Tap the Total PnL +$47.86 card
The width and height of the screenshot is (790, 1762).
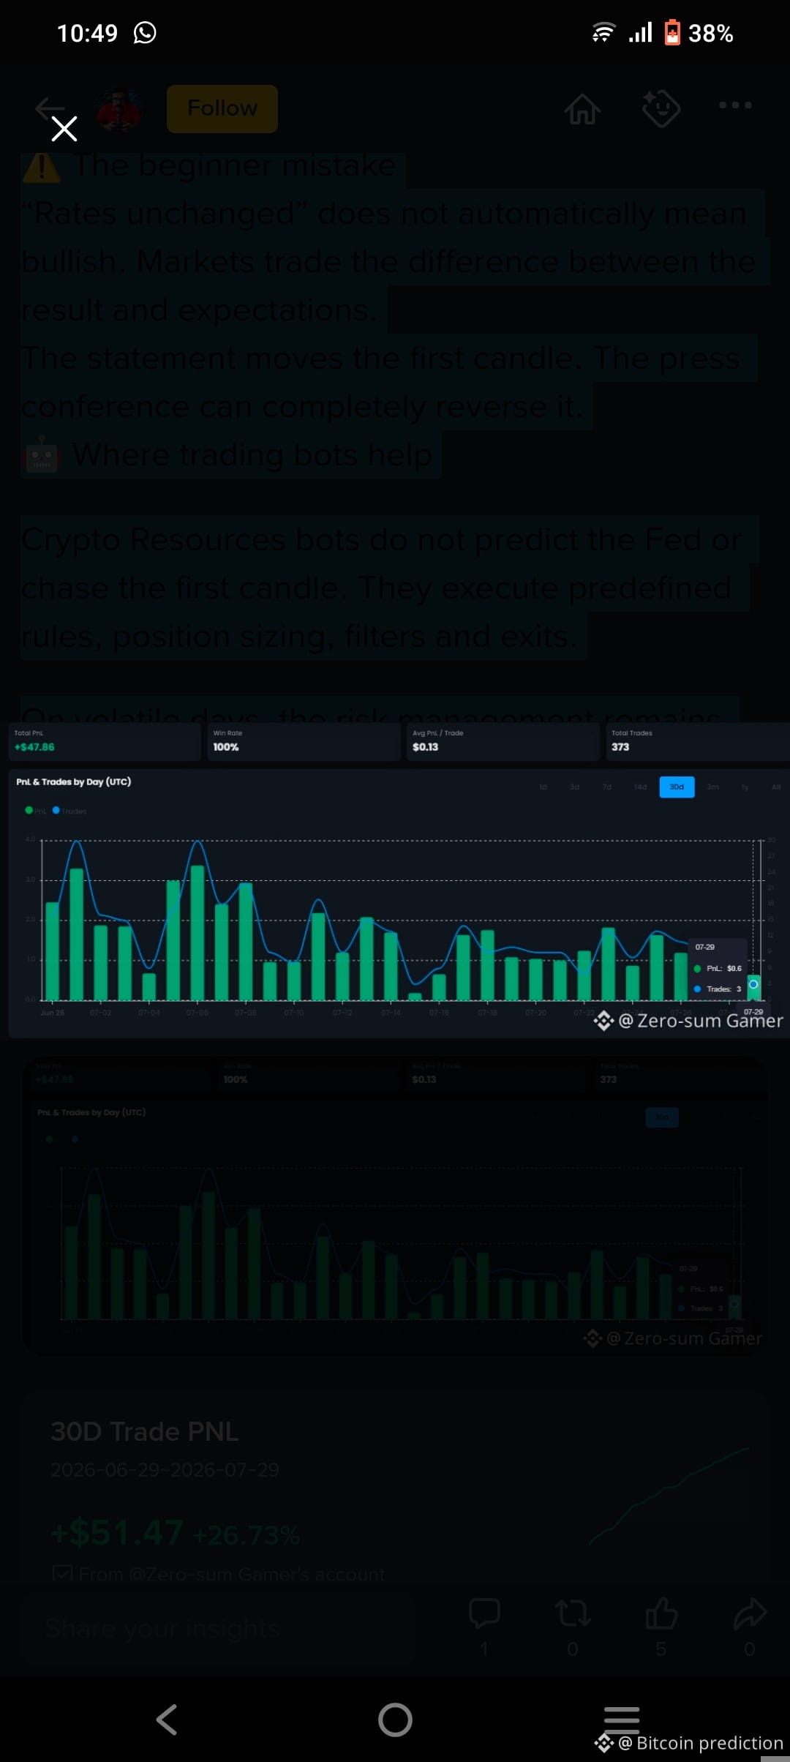click(x=105, y=741)
